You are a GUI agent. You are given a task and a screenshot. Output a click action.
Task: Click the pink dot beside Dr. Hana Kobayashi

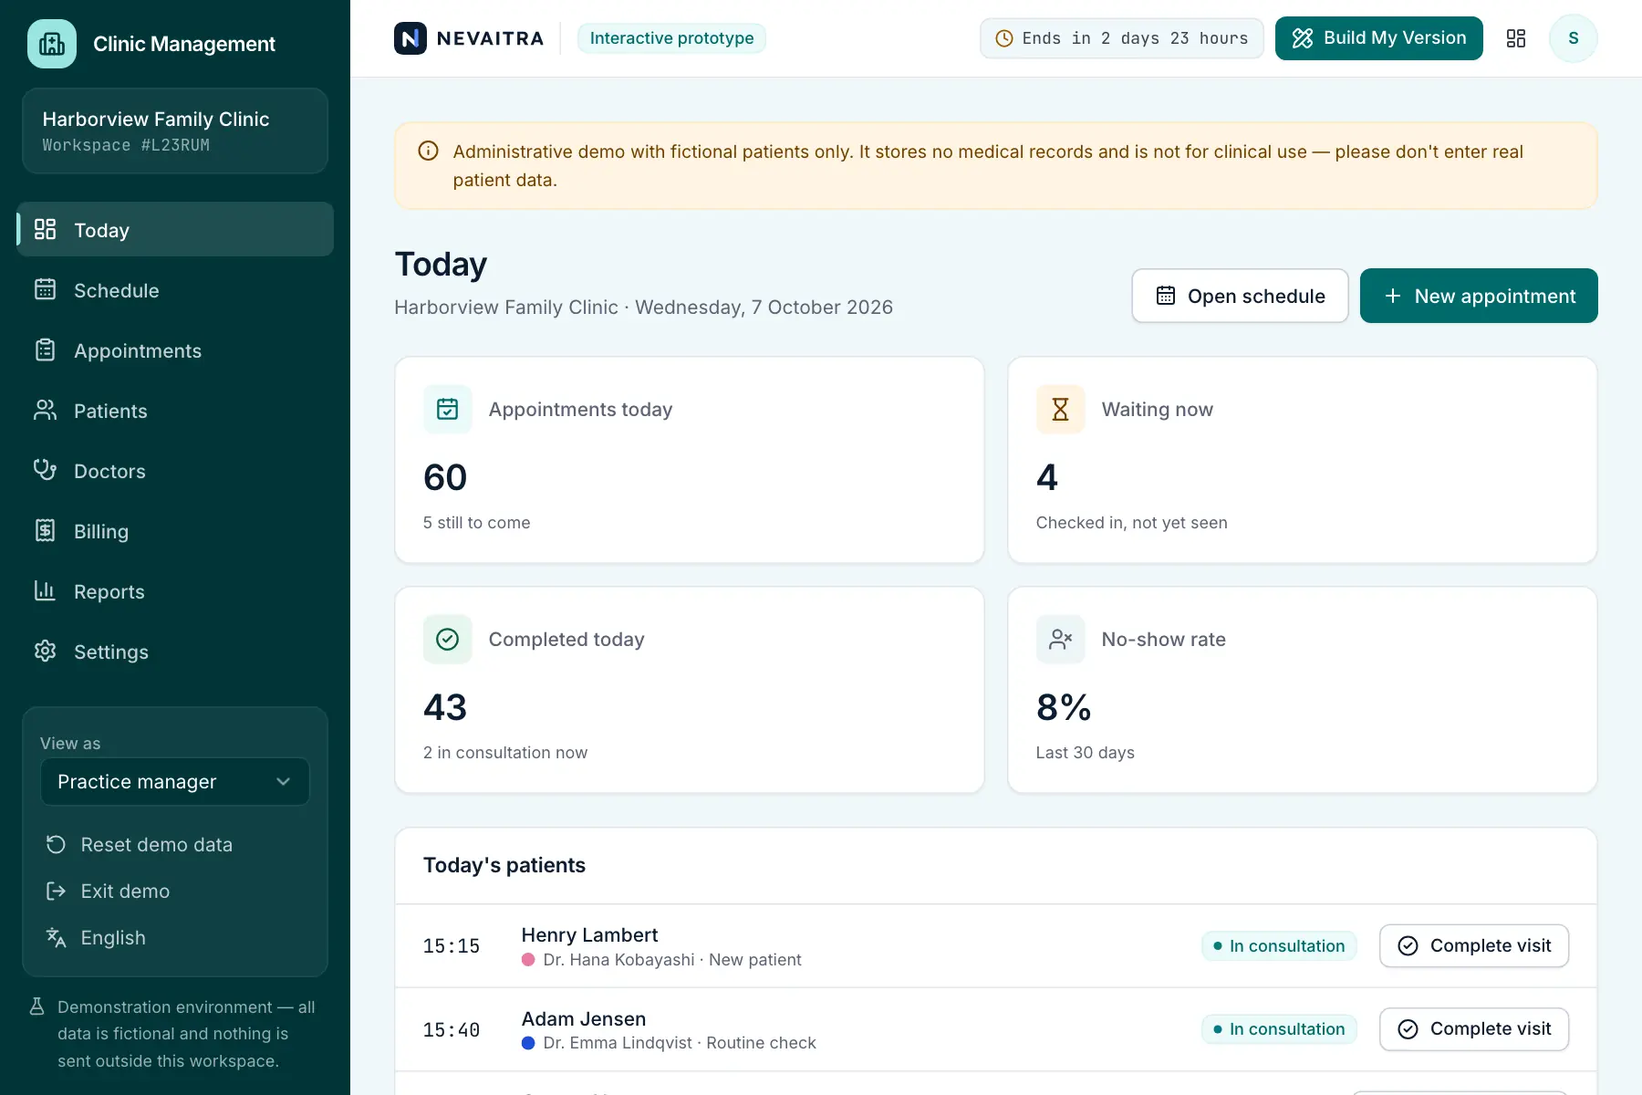528,960
